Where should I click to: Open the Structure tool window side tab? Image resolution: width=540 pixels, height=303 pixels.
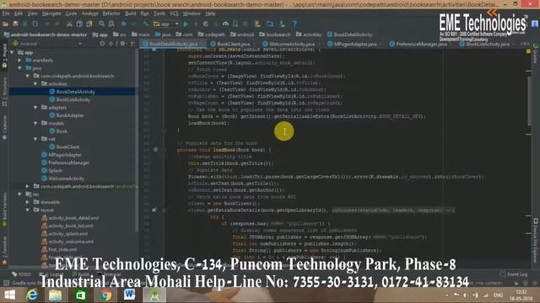(4, 92)
